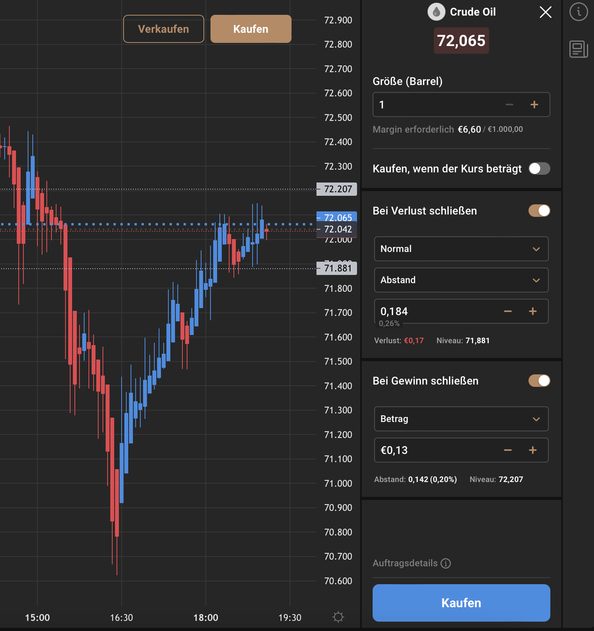
Task: Decrease take-profit amount €0,13 with minus
Action: pyautogui.click(x=508, y=450)
